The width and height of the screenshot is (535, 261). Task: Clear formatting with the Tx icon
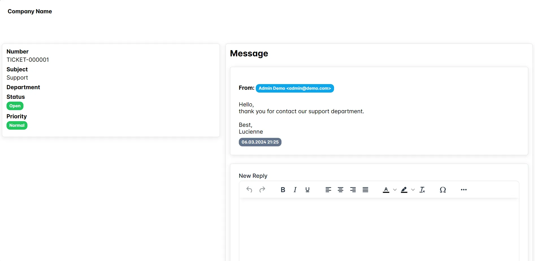point(422,190)
